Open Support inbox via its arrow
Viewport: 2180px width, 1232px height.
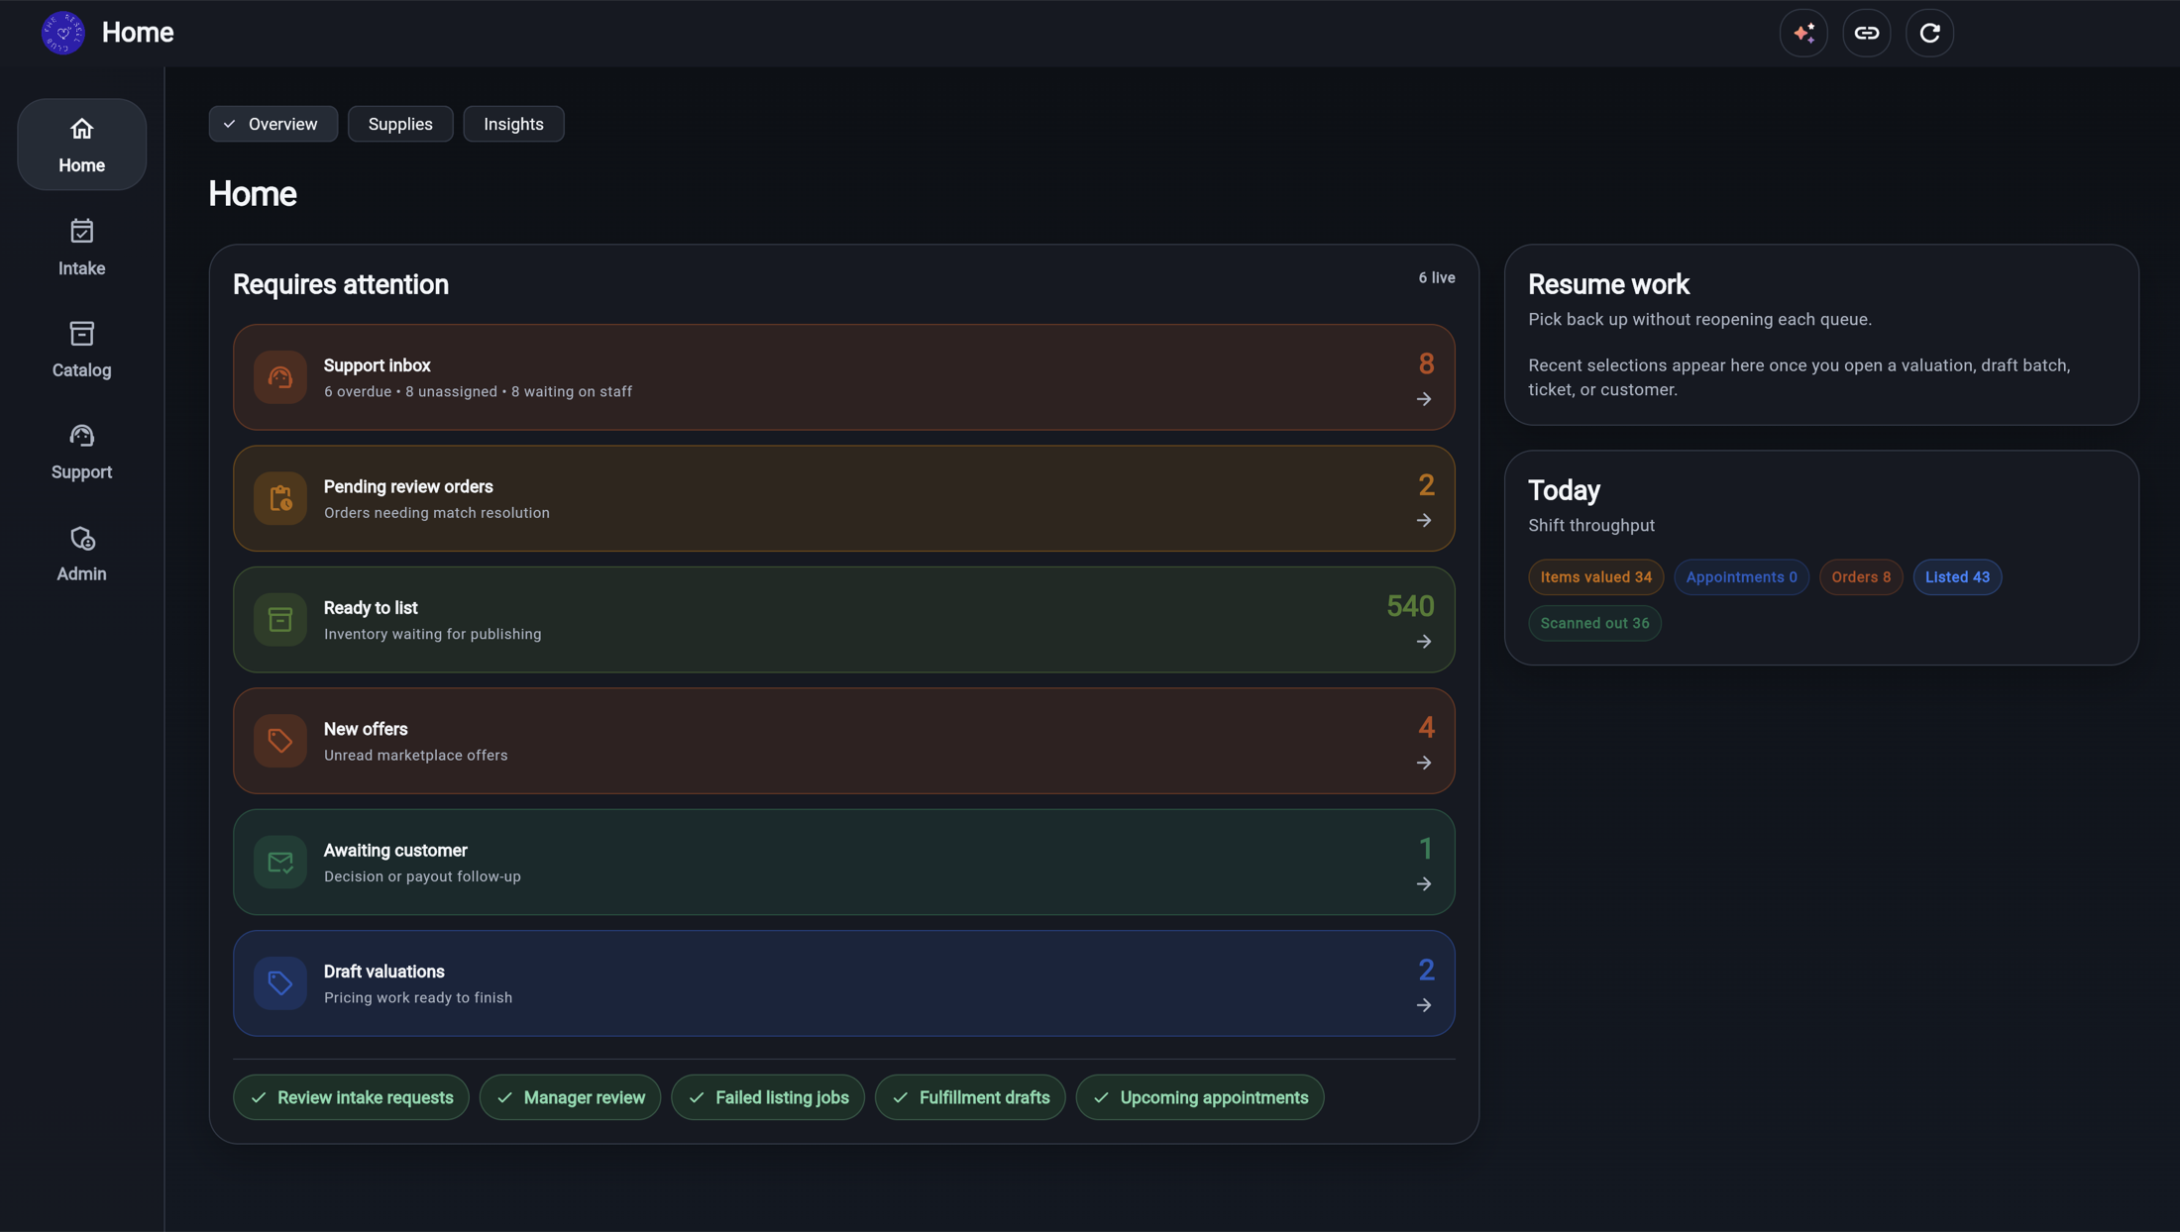click(x=1424, y=399)
